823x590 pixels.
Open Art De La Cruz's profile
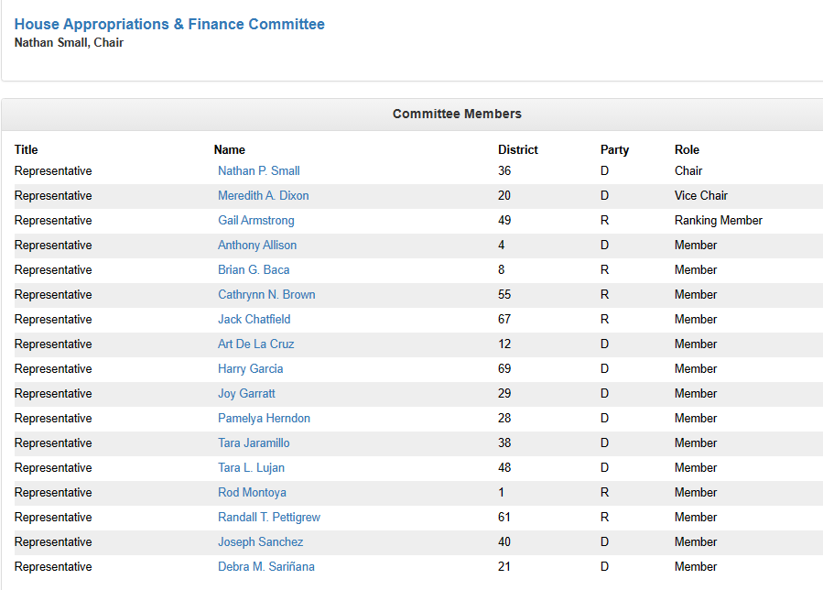pos(255,344)
